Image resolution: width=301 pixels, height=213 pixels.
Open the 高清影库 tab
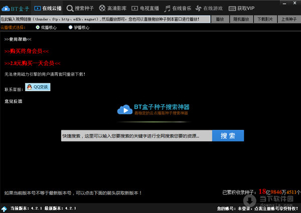pos(113,8)
